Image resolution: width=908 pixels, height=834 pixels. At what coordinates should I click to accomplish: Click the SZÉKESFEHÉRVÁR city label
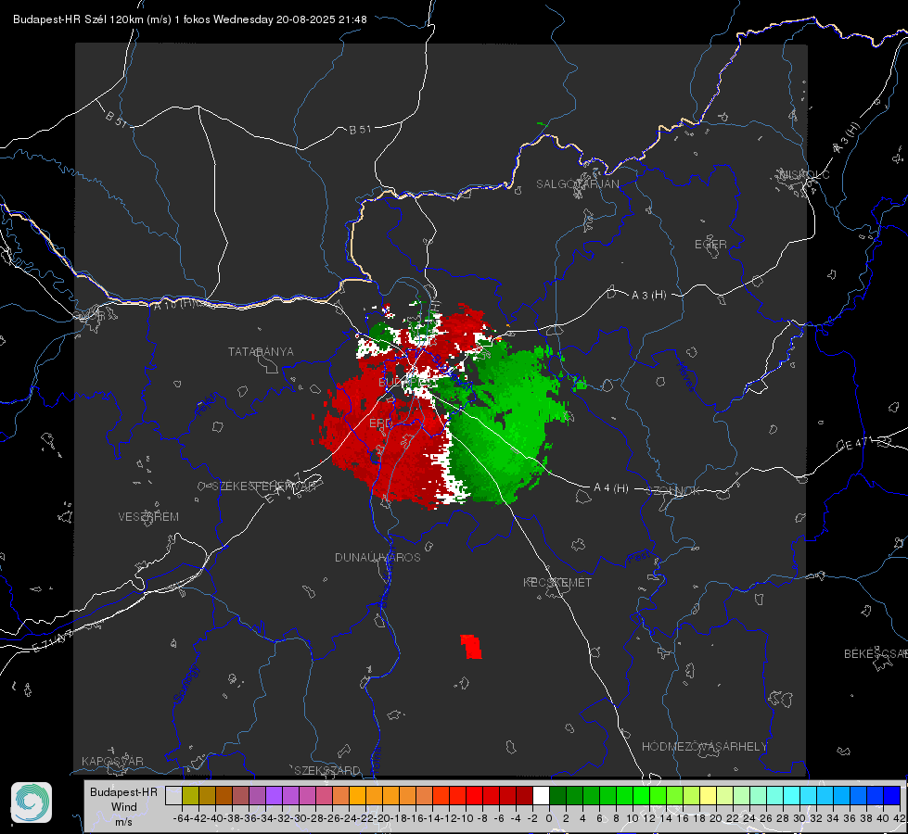[x=263, y=486]
